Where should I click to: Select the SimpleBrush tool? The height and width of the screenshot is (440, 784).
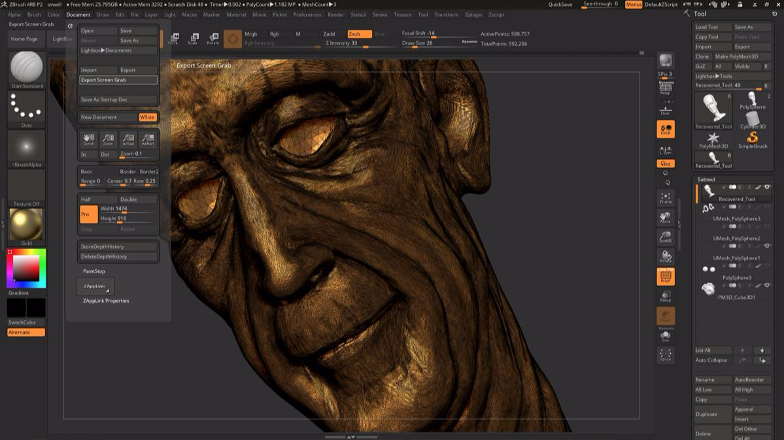pyautogui.click(x=753, y=141)
